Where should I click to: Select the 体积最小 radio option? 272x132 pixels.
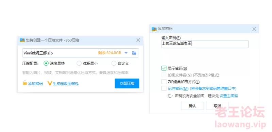(79, 63)
